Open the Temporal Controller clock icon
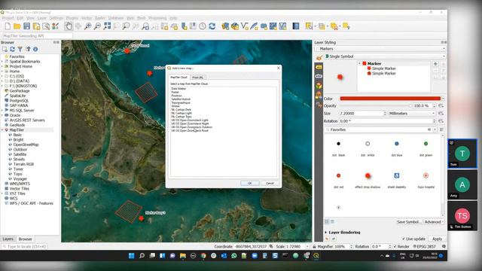The width and height of the screenshot is (482, 271). 203,26
